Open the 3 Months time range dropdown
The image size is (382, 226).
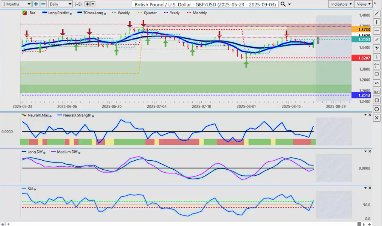(x=16, y=4)
